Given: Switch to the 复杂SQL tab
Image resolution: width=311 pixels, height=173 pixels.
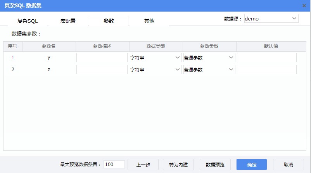Looking at the screenshot, I should 28,21.
